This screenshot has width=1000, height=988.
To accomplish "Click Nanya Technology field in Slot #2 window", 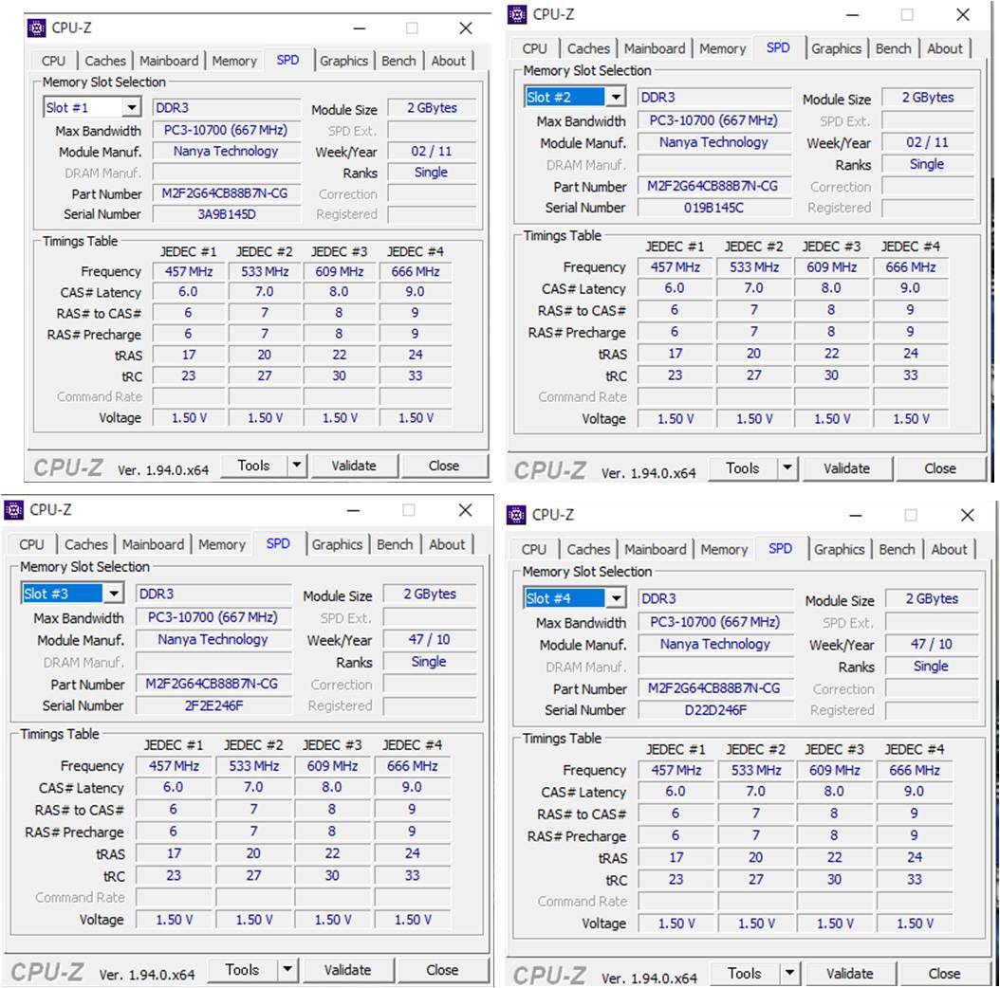I will (713, 142).
